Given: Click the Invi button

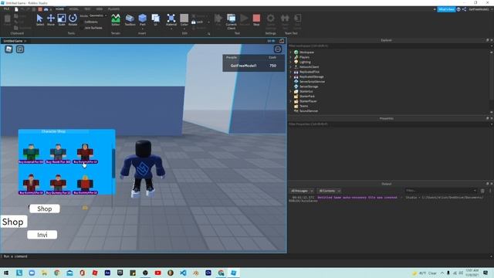Looking at the screenshot, I should pyautogui.click(x=42, y=235).
